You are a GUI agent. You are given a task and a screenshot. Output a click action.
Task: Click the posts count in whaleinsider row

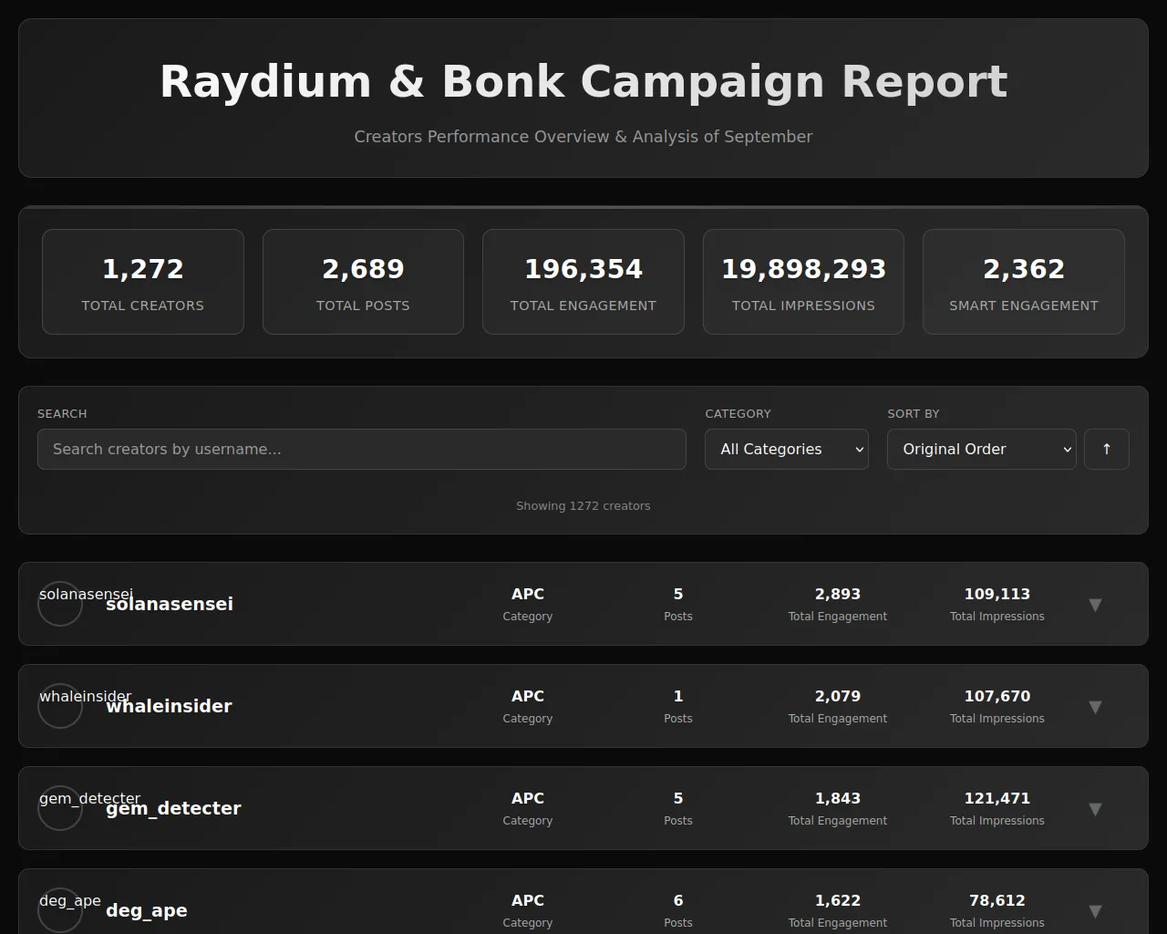tap(678, 696)
